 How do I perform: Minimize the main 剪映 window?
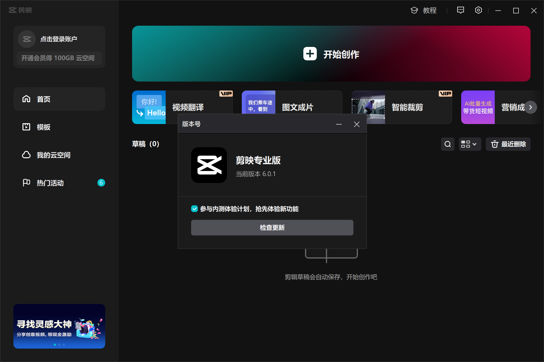(x=498, y=11)
